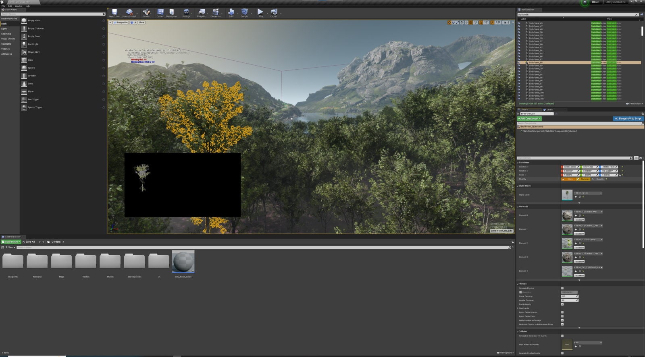Set Mobility to Movable
The width and height of the screenshot is (645, 357).
[x=599, y=179]
